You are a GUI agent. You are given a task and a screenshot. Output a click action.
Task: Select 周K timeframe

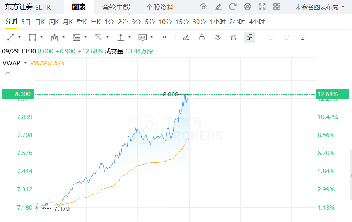tap(54, 22)
